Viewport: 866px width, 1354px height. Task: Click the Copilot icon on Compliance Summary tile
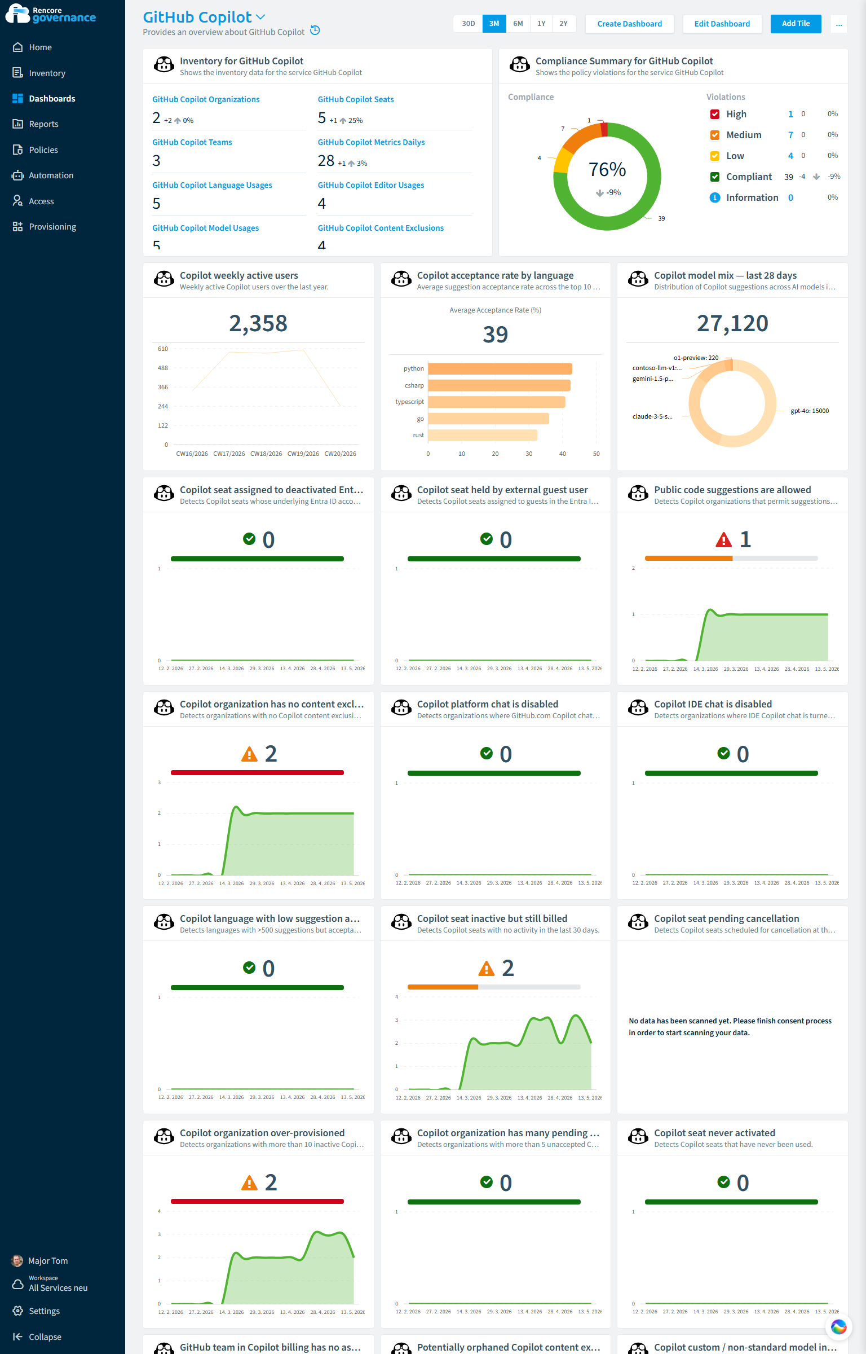519,65
